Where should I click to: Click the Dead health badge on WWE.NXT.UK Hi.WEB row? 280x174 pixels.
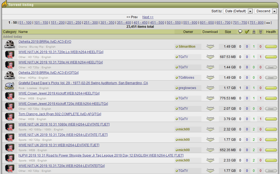tap(271, 67)
